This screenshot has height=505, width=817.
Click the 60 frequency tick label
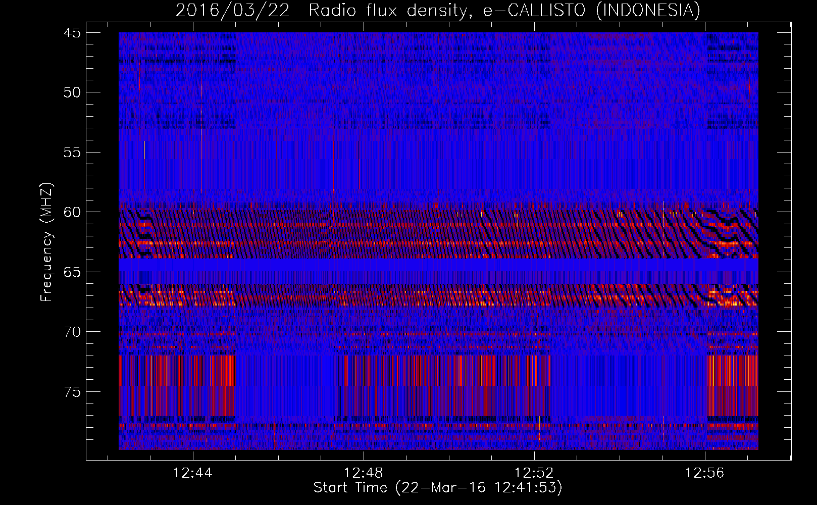click(x=72, y=212)
